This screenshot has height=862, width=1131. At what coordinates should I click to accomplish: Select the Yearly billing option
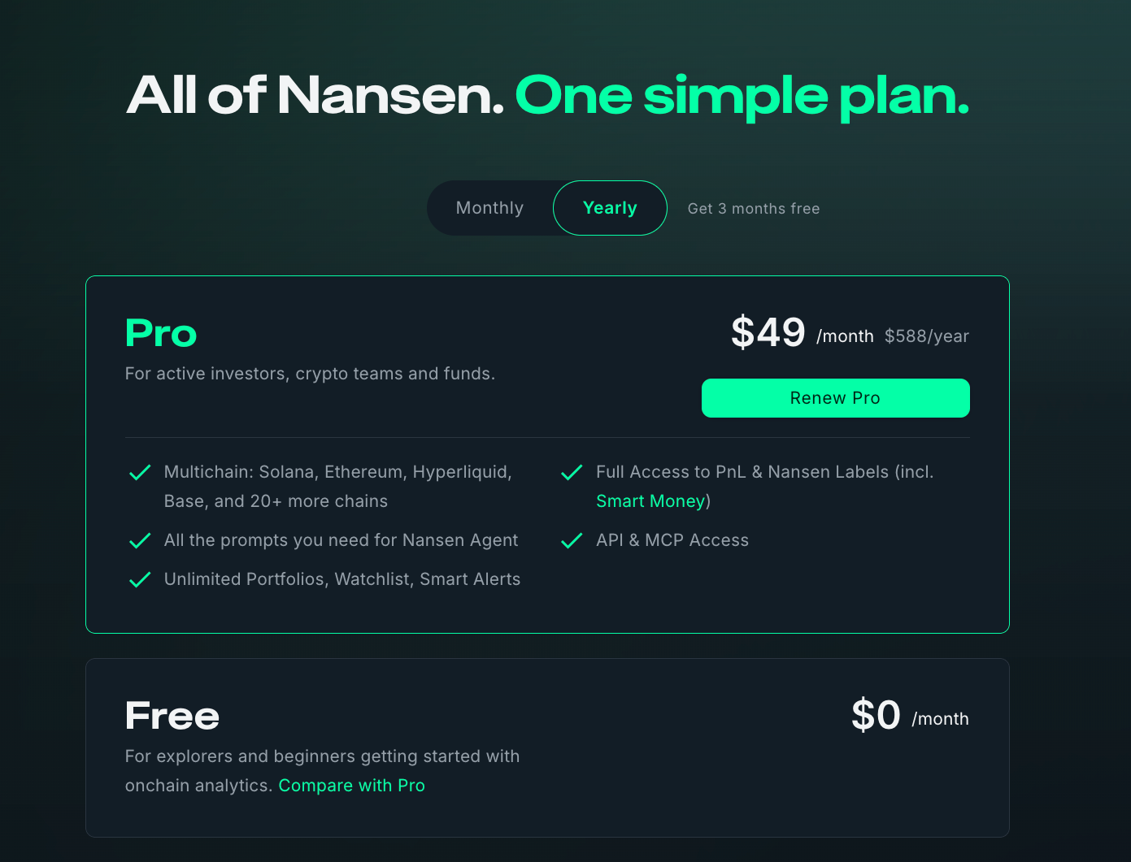[610, 208]
